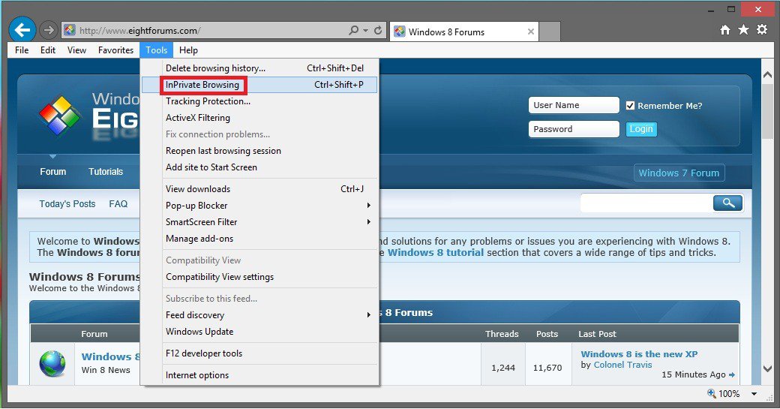The height and width of the screenshot is (409, 780).
Task: Open the Home page icon
Action: [724, 30]
